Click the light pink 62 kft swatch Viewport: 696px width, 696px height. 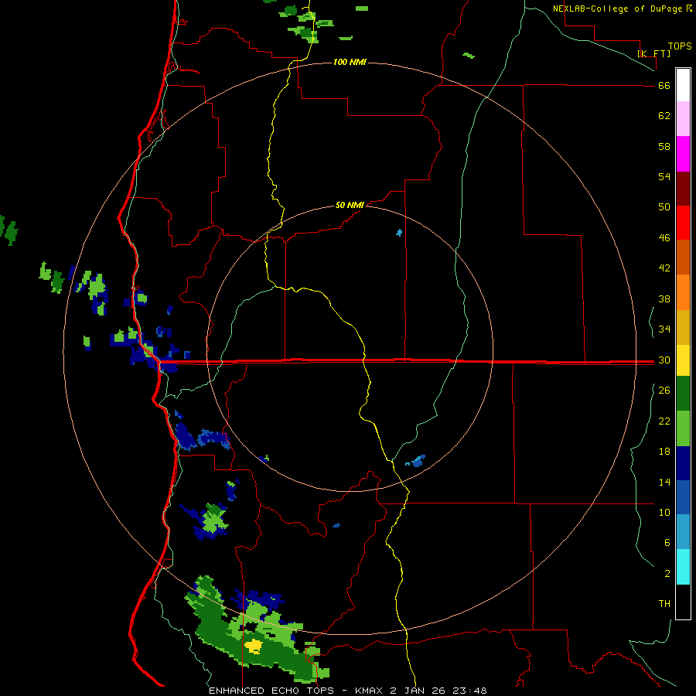683,119
